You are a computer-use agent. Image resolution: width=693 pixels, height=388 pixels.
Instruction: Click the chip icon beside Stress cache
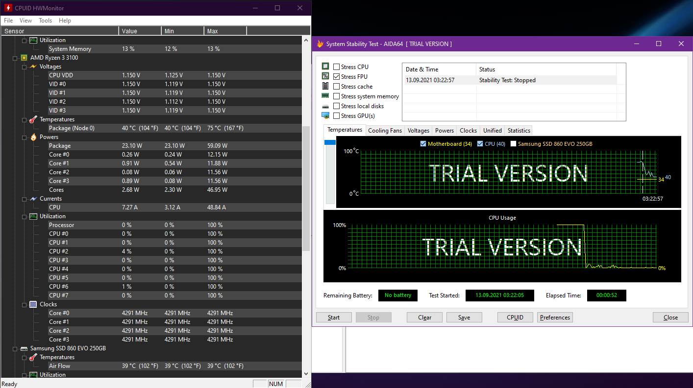pyautogui.click(x=325, y=86)
